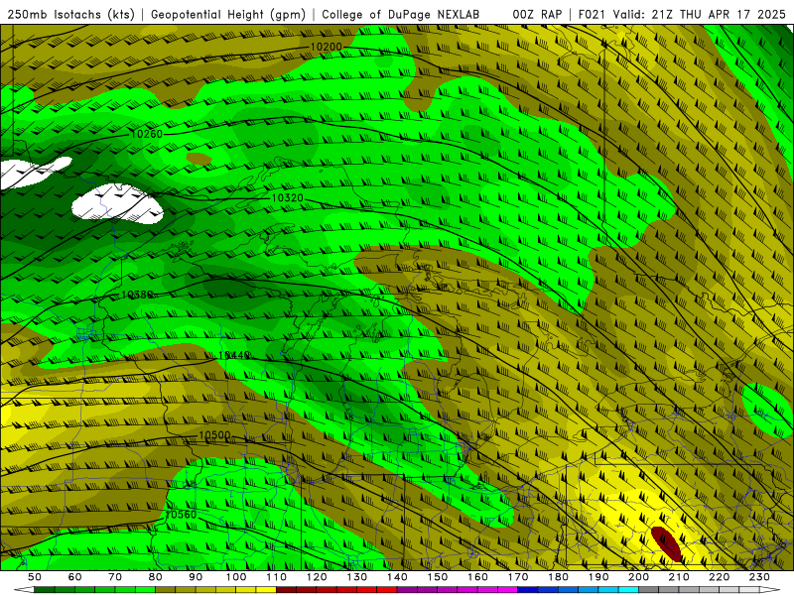Click the "00Z RAP" model run label
Viewport: 794px width, 595px height.
[537, 14]
